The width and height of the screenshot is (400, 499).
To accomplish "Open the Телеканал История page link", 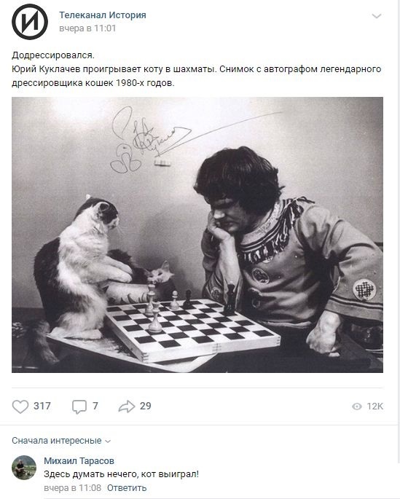I will (x=103, y=15).
